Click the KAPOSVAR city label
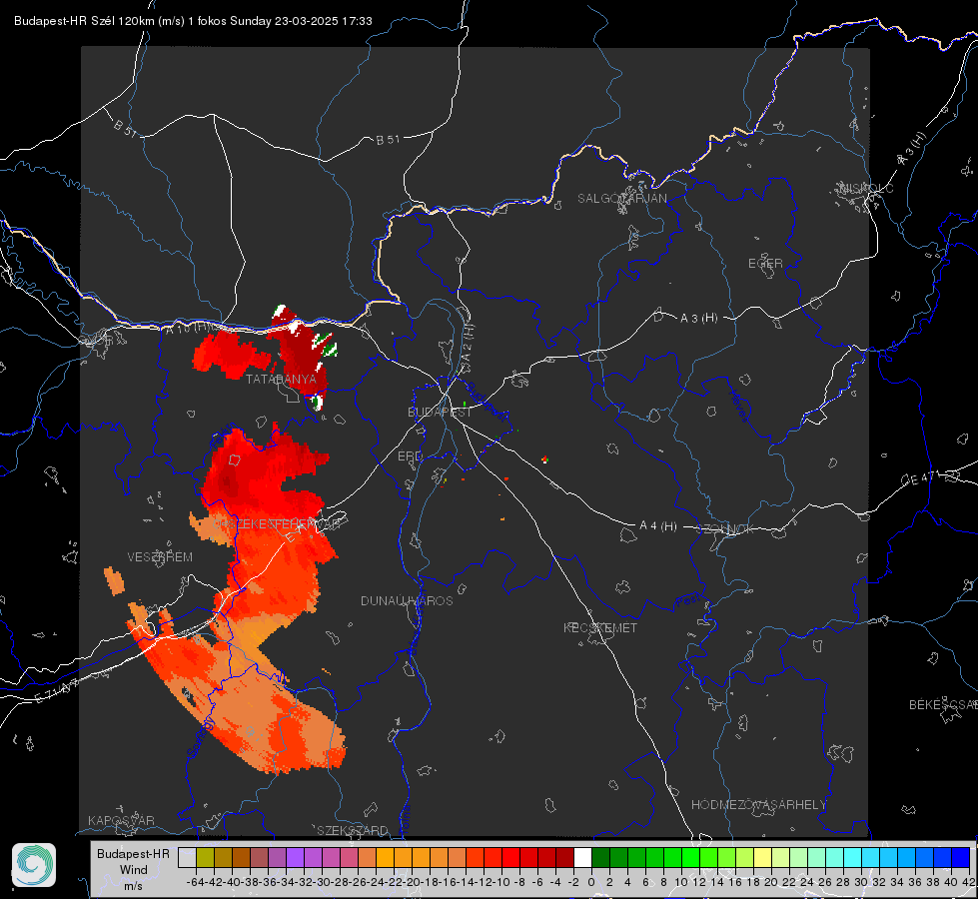The height and width of the screenshot is (899, 978). [x=121, y=820]
